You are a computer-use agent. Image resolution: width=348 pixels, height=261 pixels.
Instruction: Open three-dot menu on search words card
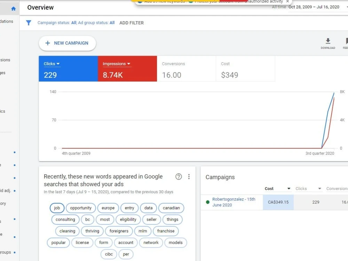(189, 177)
